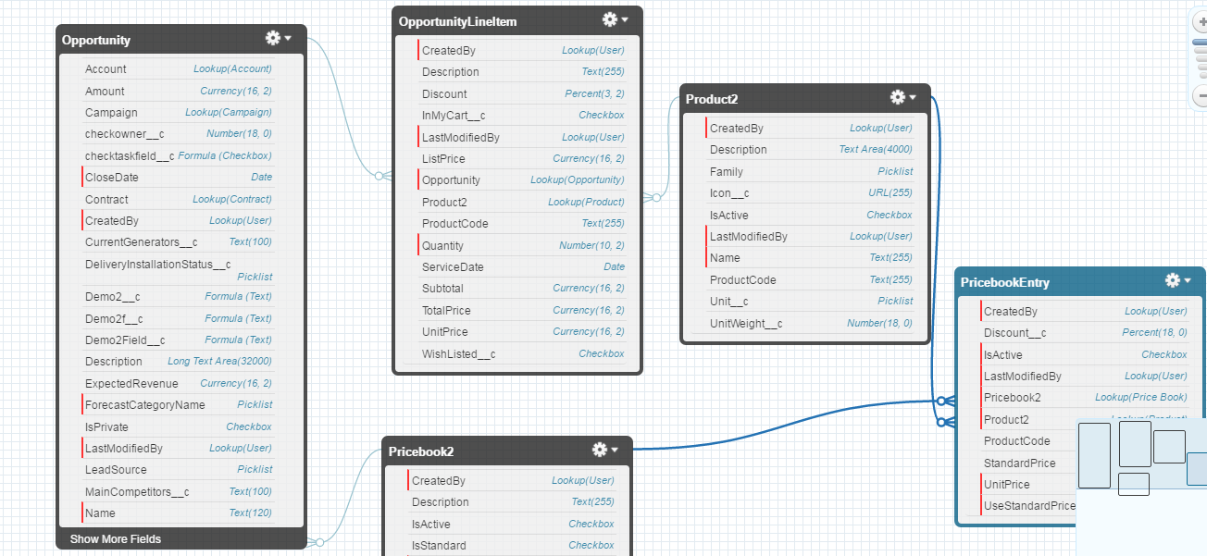Click the Campaign field in Opportunity
The width and height of the screenshot is (1207, 556).
click(179, 113)
